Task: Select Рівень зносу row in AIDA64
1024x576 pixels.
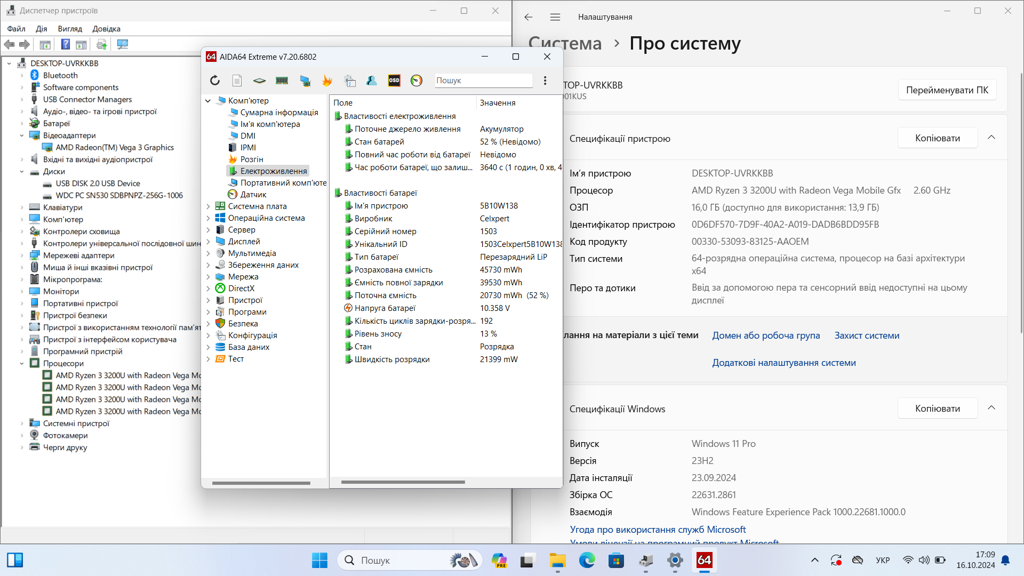Action: coord(446,334)
